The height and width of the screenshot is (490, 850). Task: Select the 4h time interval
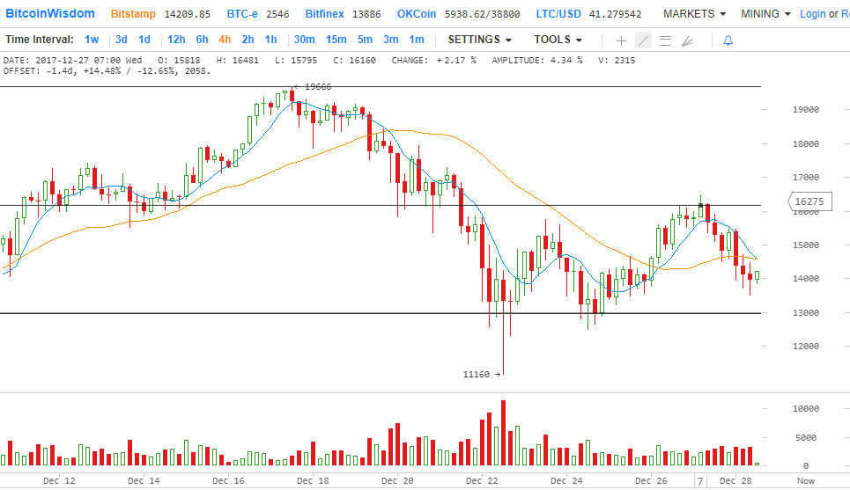[x=225, y=40]
